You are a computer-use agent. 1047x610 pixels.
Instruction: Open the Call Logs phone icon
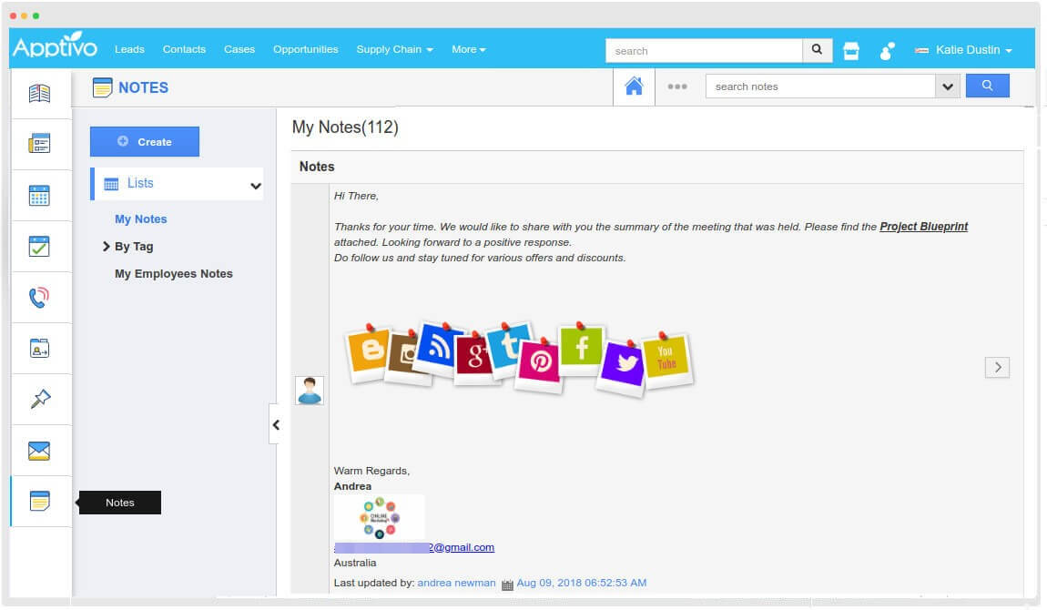pos(39,298)
